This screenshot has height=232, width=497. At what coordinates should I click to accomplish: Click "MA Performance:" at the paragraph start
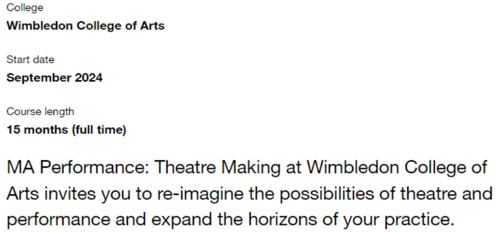[78, 168]
